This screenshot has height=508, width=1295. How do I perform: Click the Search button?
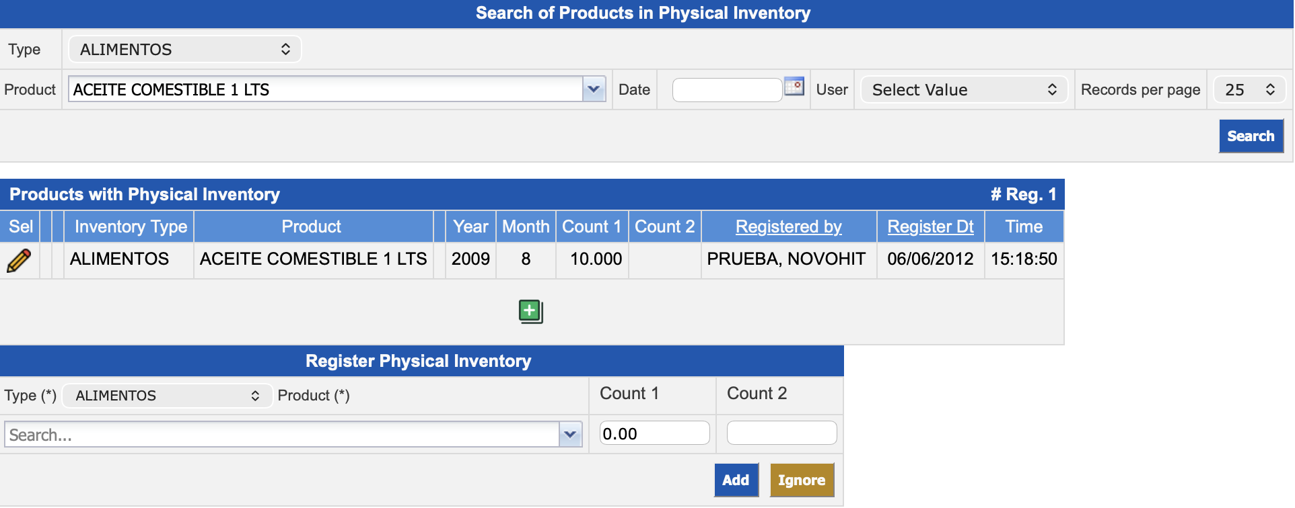tap(1250, 136)
